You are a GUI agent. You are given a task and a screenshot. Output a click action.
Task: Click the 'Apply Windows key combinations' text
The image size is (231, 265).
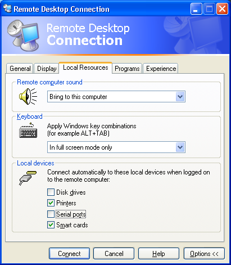(x=92, y=126)
